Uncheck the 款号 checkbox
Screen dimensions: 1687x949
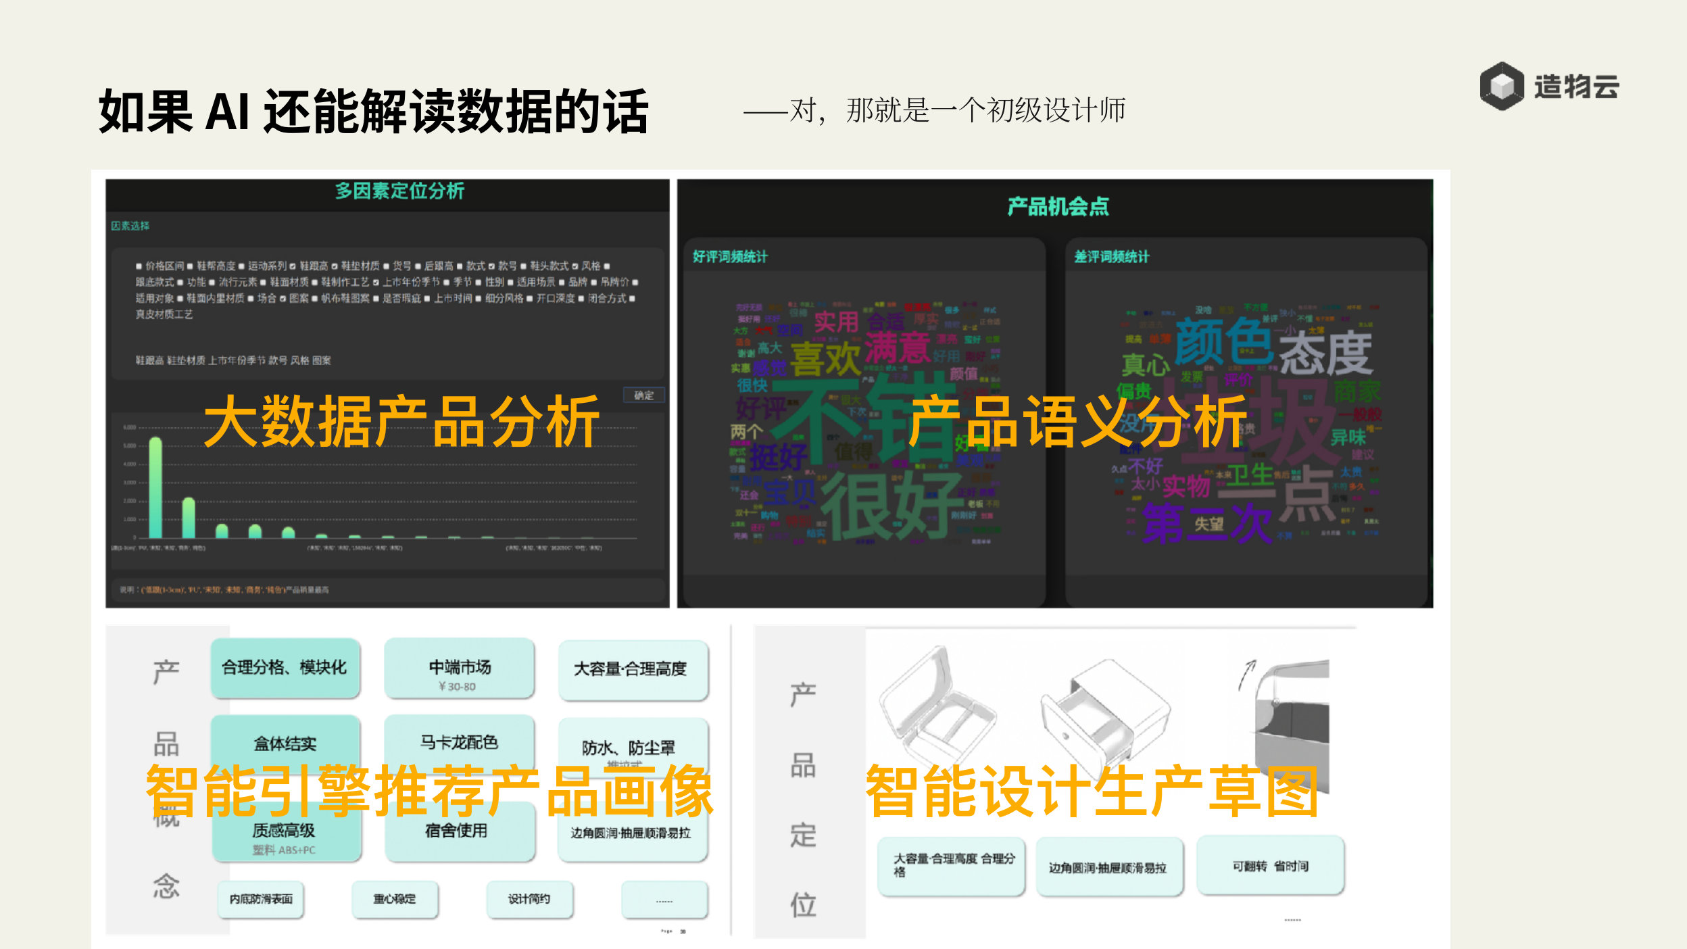click(491, 266)
